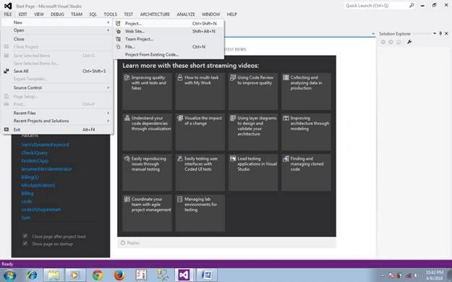This screenshot has width=452, height=282.
Task: Open recent project FirstMvcApp
Action: tap(35, 161)
